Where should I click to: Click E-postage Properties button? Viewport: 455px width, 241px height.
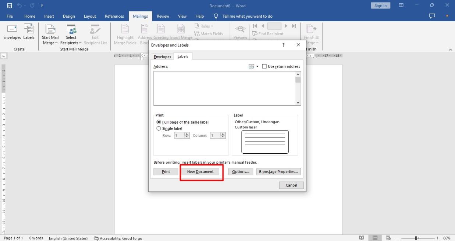coord(278,172)
